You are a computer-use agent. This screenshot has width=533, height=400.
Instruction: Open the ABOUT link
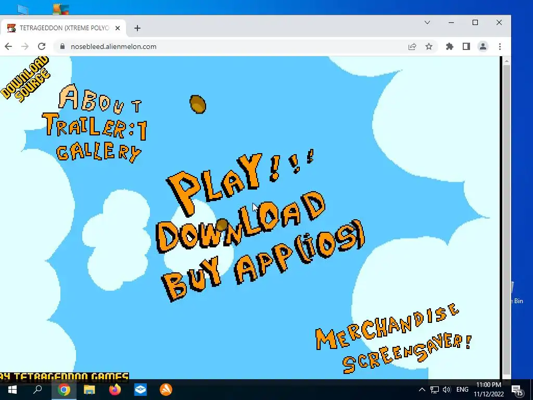click(100, 98)
